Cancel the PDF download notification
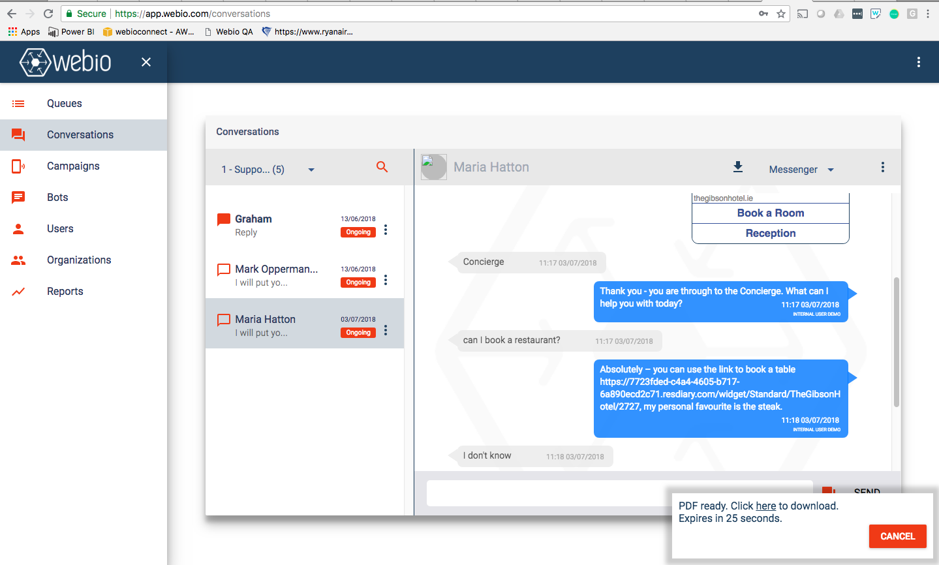 [897, 536]
